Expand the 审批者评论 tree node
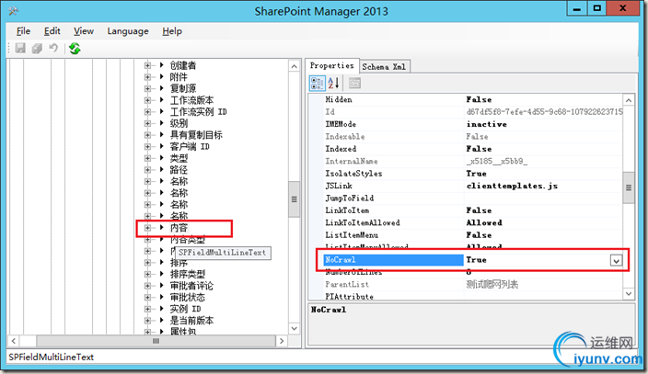 [x=147, y=286]
